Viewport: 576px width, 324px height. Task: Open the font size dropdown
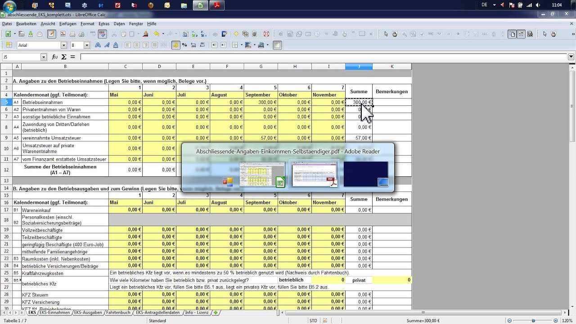click(x=87, y=45)
